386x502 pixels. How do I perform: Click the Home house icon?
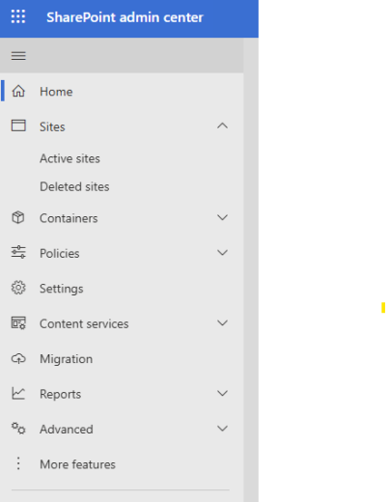[x=18, y=91]
